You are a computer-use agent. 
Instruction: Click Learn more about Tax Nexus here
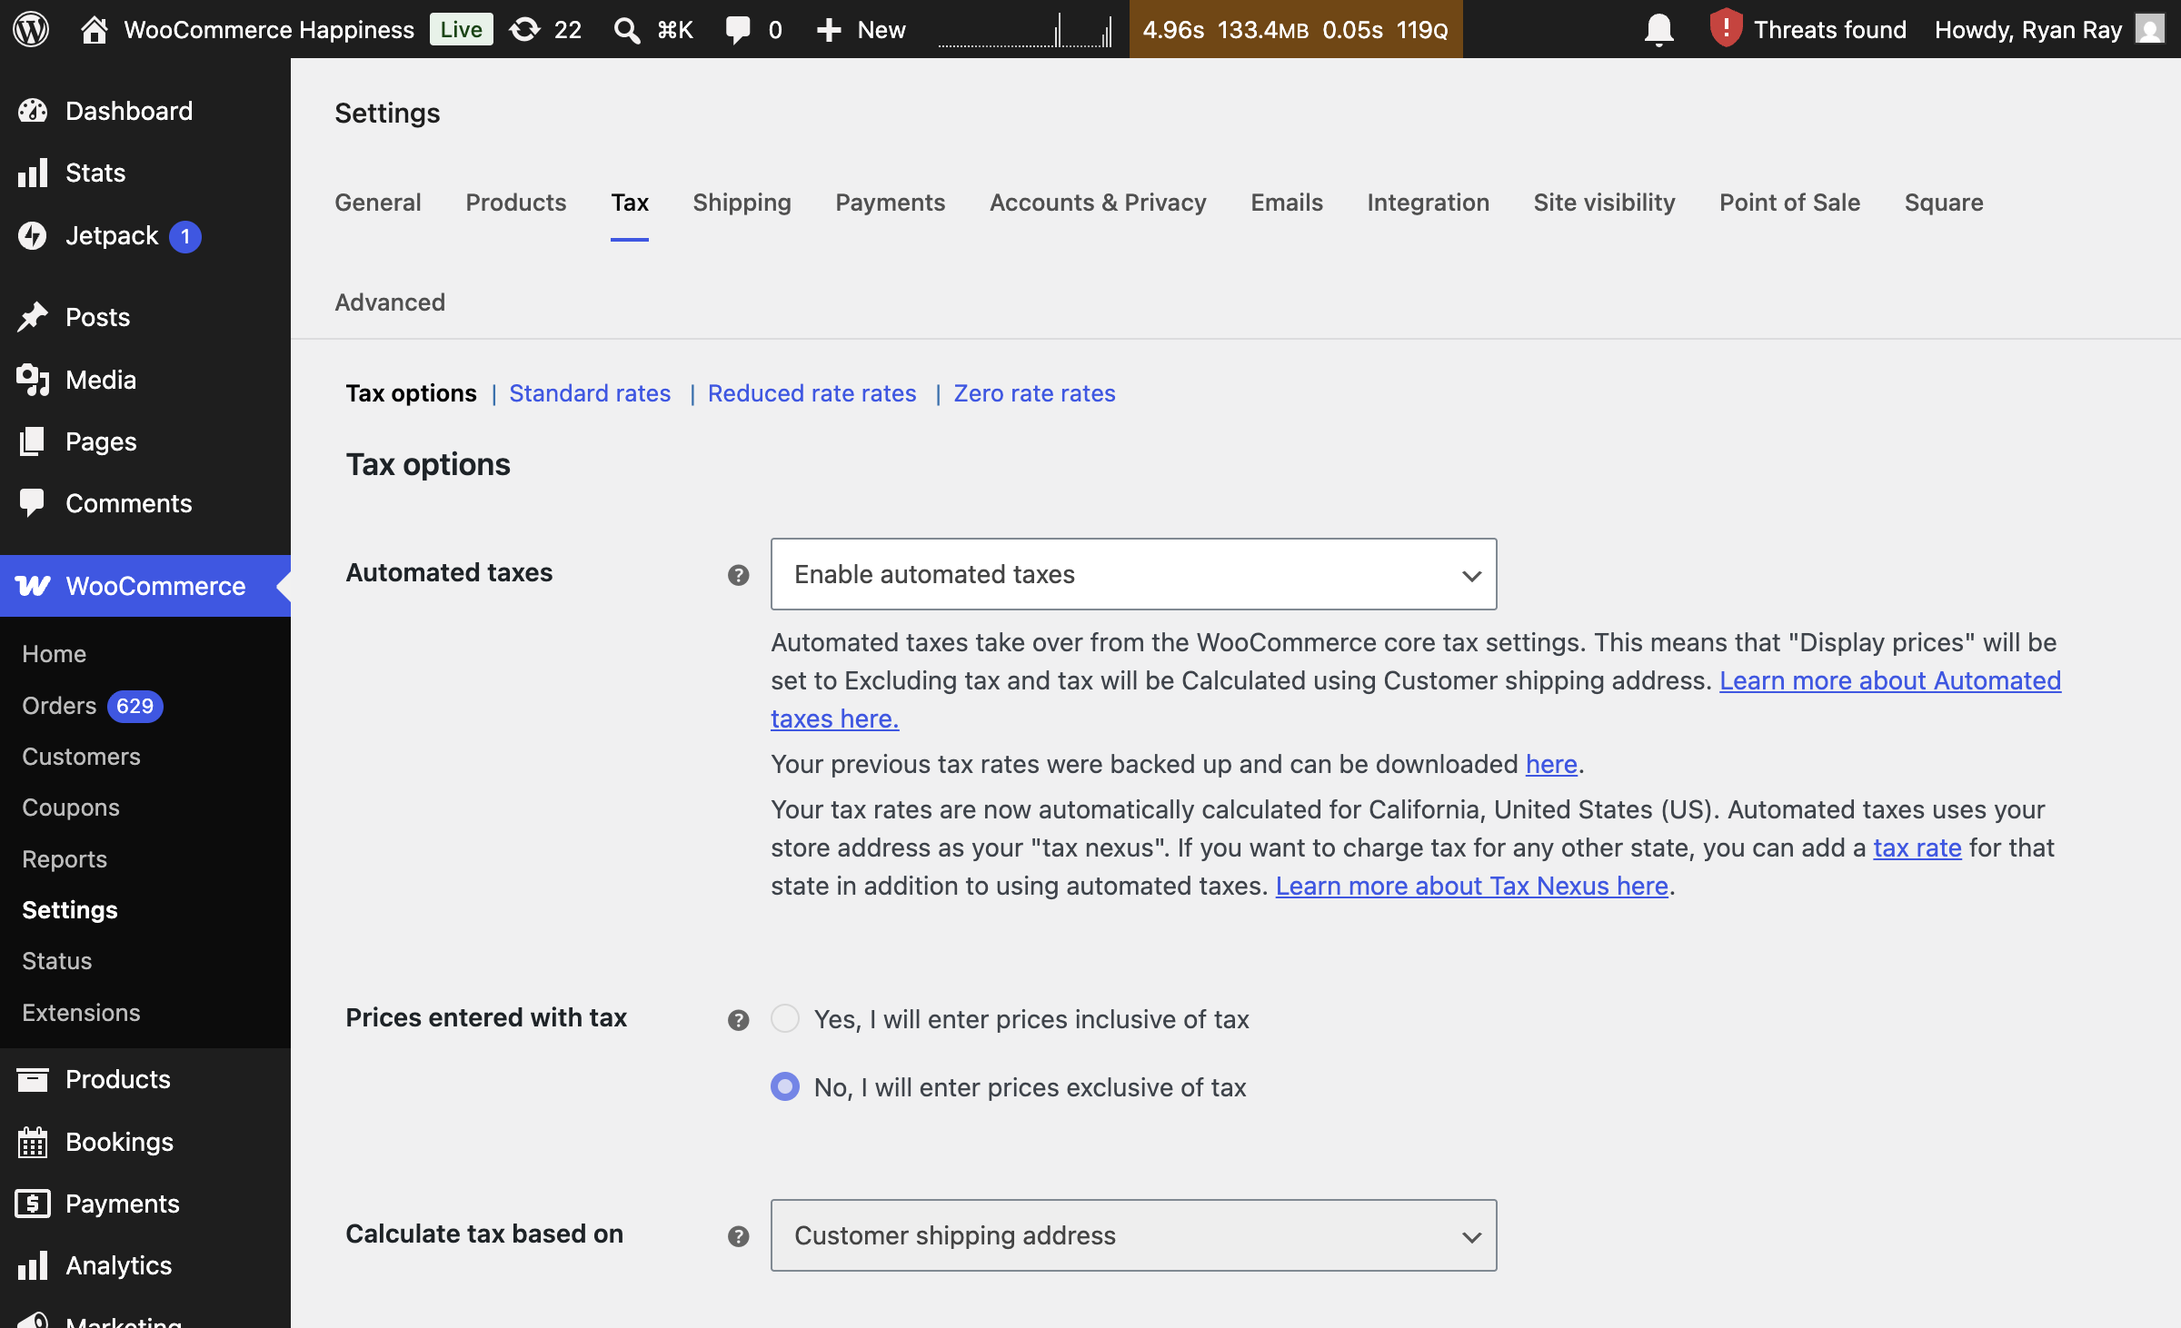[x=1472, y=886]
